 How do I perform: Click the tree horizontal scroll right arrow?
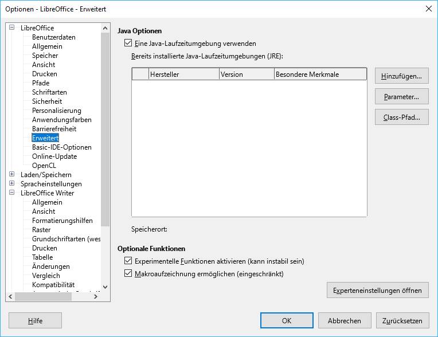coord(96,296)
